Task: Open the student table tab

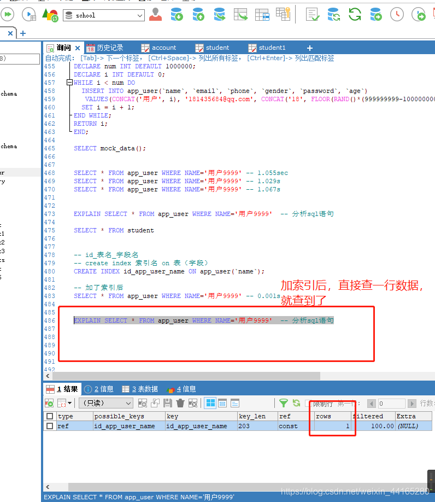Action: (213, 48)
